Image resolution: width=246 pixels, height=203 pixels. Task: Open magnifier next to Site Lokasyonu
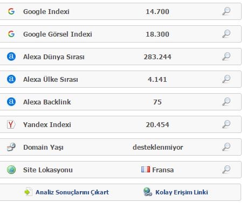(x=226, y=170)
